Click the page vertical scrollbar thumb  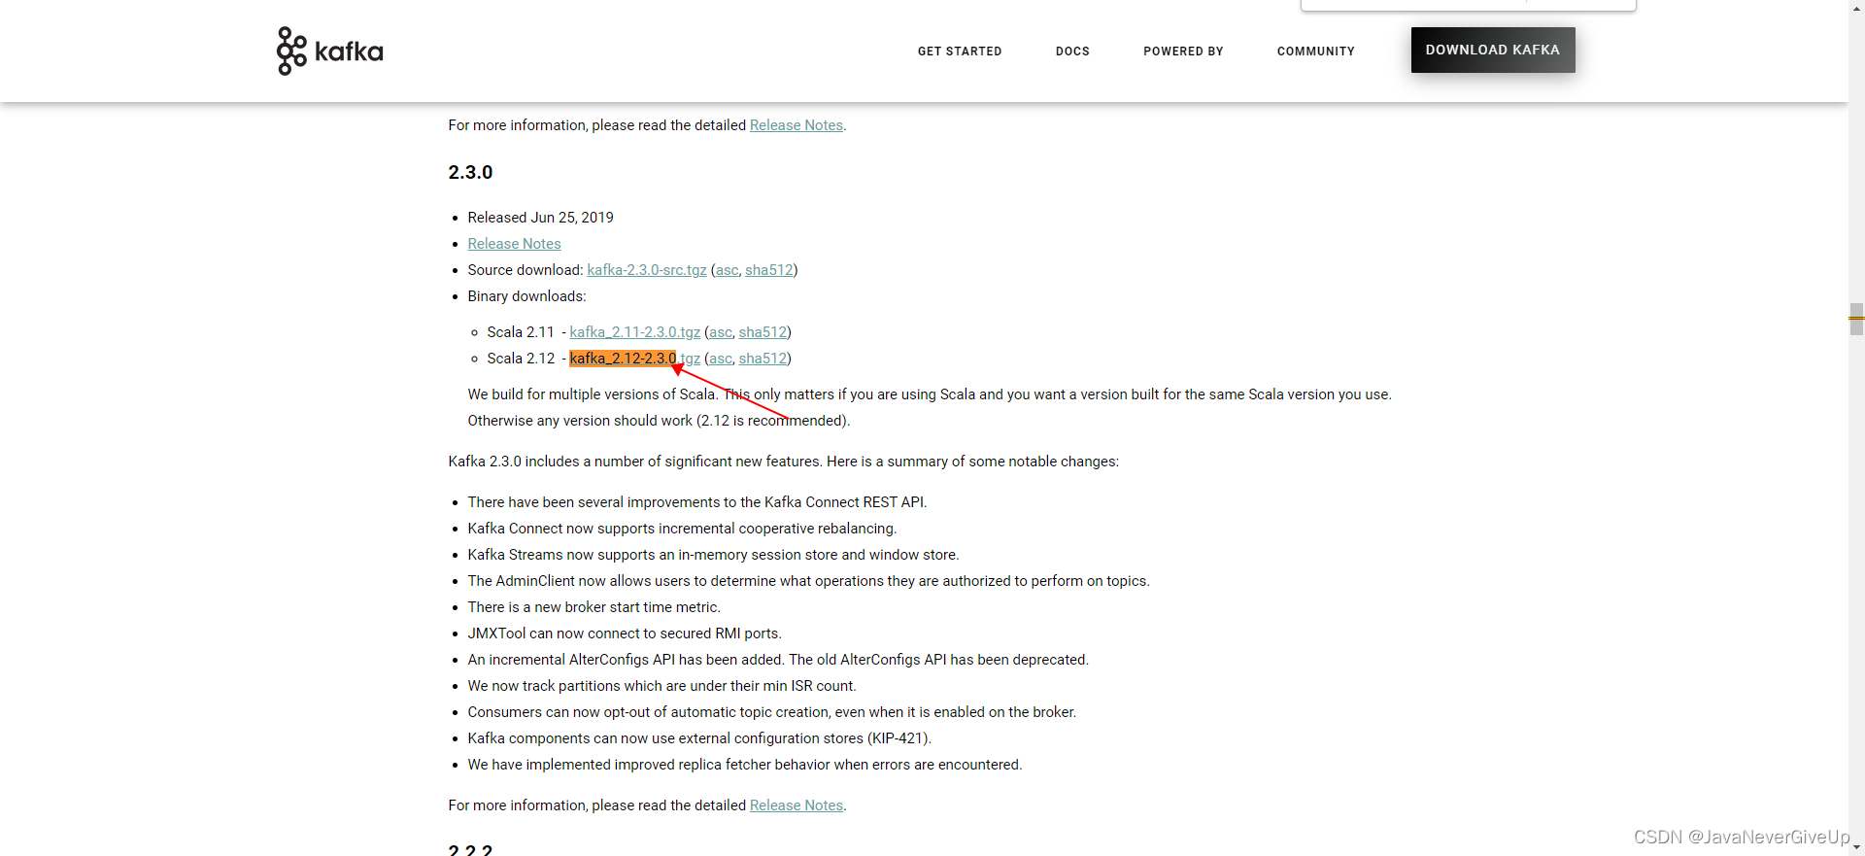1856,319
